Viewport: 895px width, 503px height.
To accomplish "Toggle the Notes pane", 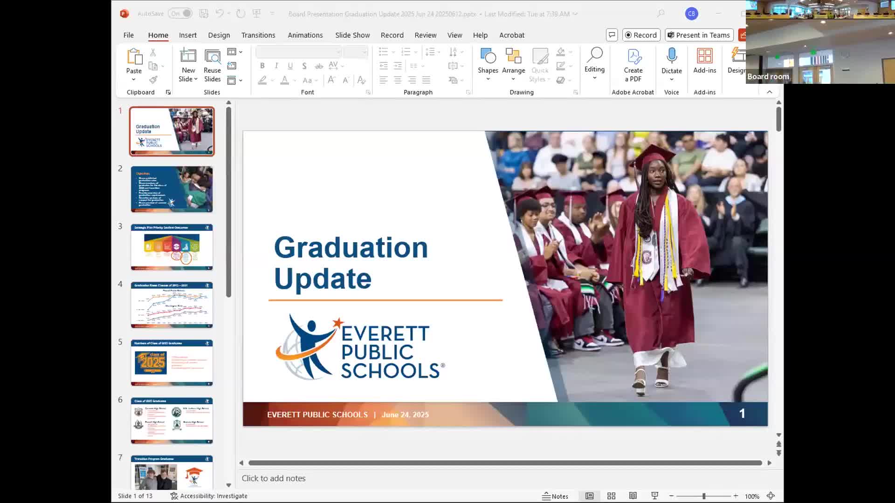I will tap(555, 496).
